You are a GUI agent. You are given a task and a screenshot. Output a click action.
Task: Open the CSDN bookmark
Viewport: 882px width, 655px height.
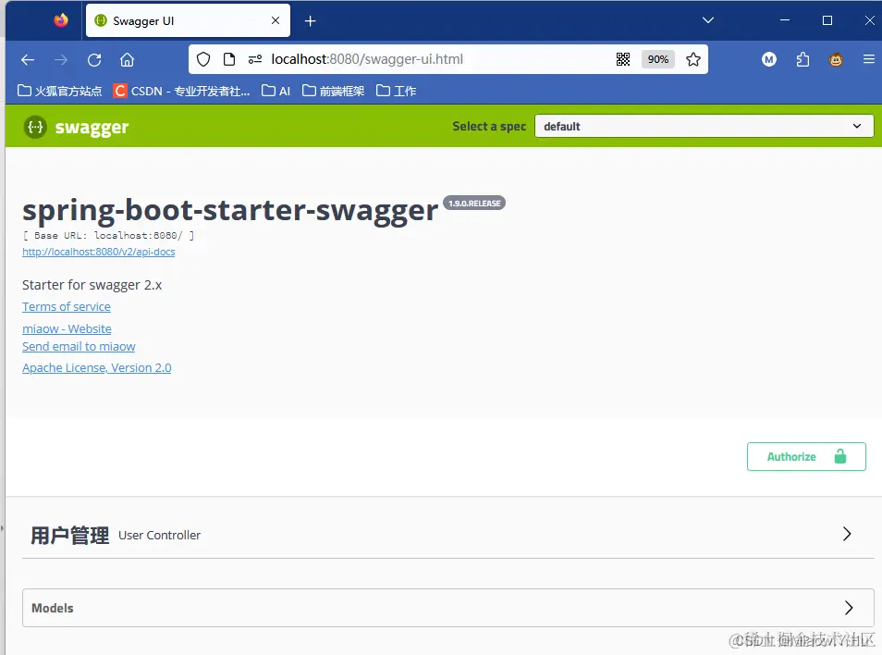click(181, 91)
